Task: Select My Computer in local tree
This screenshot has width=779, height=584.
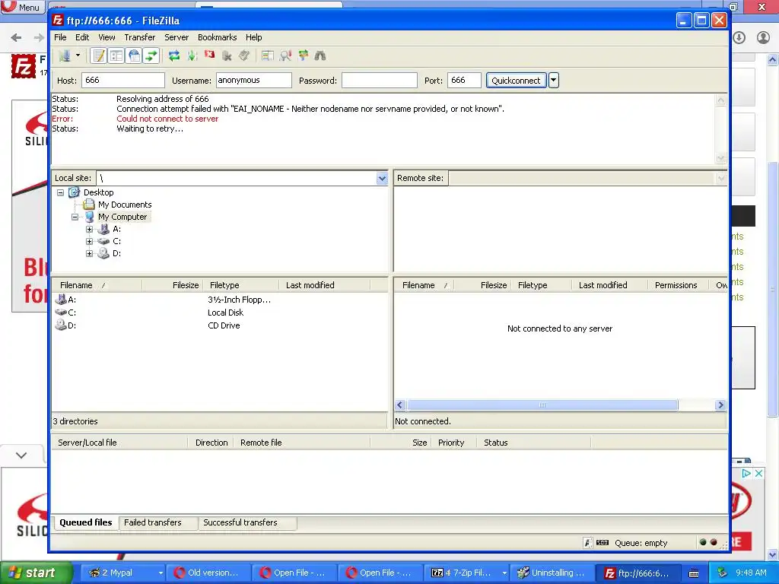Action: pos(122,217)
